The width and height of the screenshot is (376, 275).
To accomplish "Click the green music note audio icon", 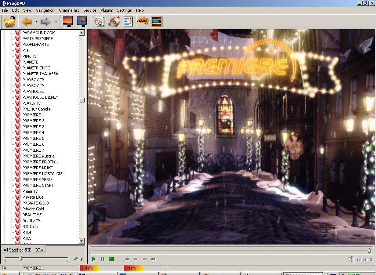I will click(x=76, y=258).
